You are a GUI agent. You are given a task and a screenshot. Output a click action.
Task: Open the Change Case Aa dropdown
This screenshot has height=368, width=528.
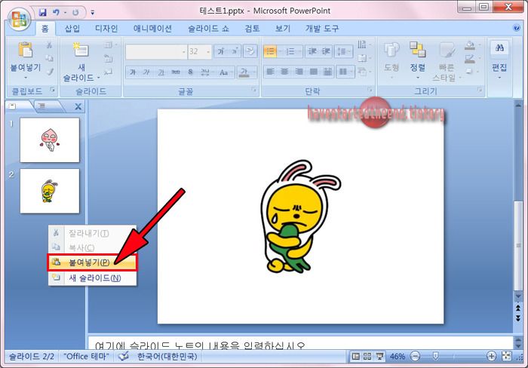click(x=225, y=72)
